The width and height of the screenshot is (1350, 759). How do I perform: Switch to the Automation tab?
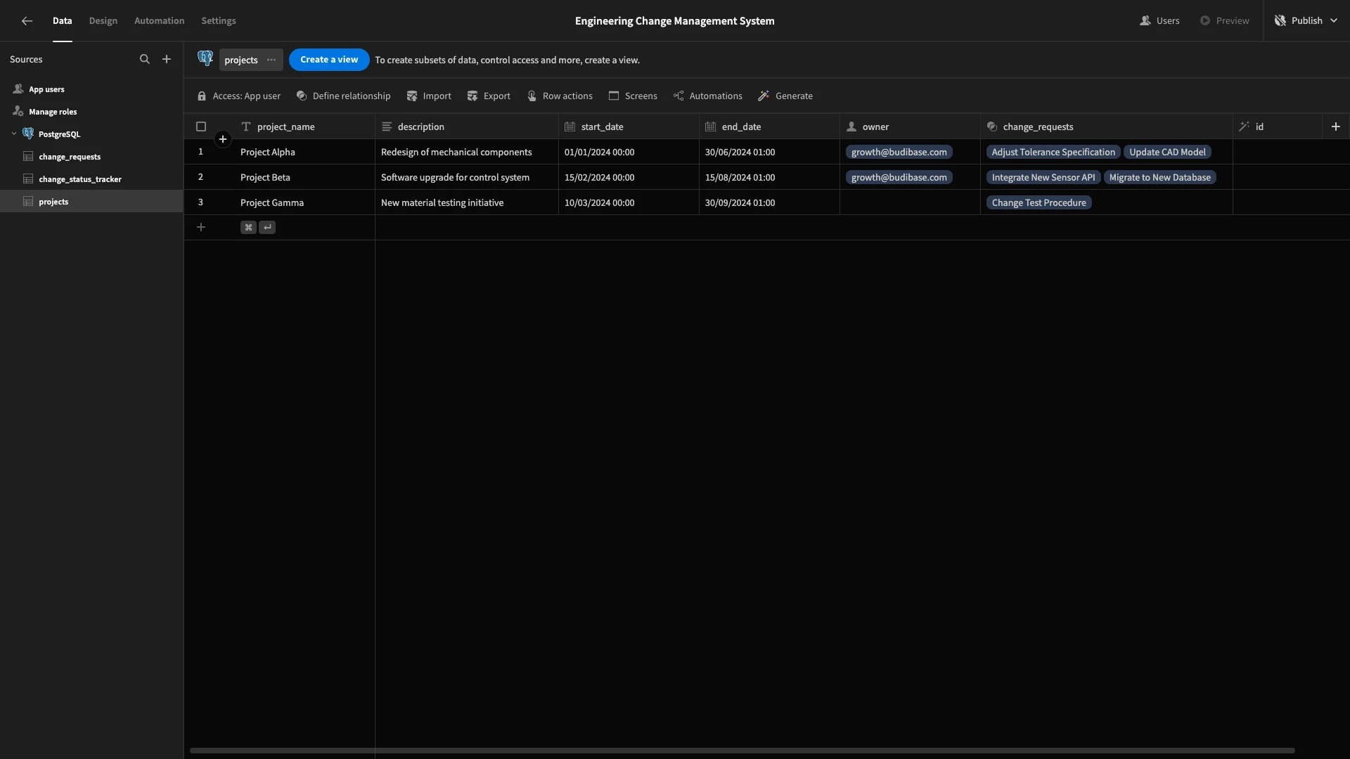(x=160, y=21)
